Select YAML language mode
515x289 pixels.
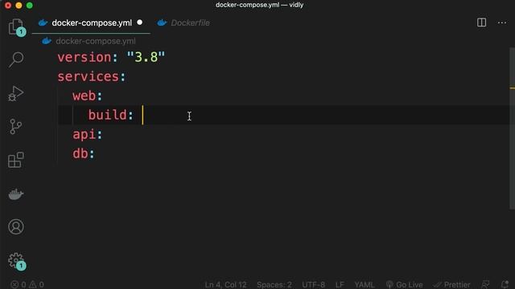click(365, 284)
